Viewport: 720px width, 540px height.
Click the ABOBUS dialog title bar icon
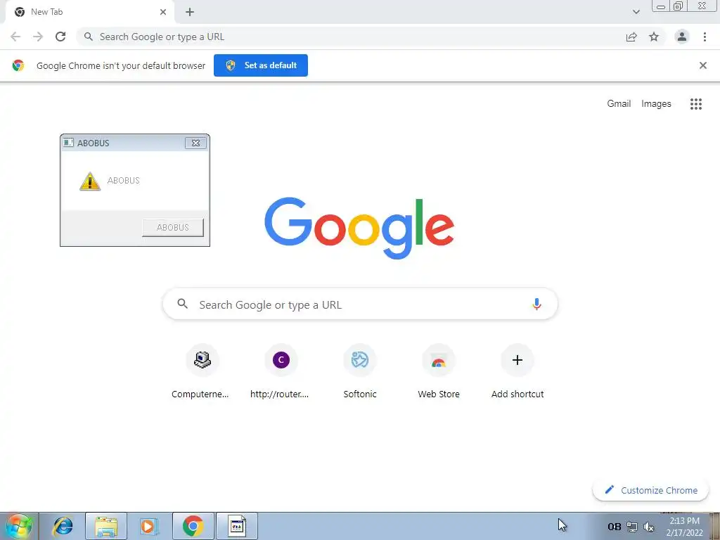click(68, 143)
